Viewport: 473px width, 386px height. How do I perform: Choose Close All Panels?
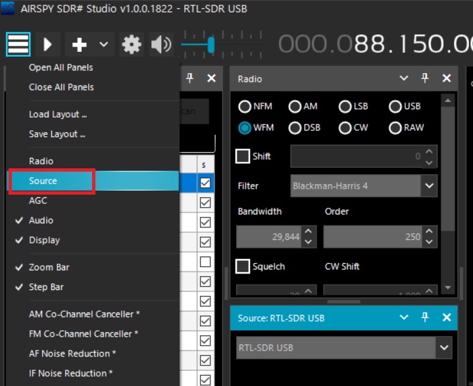(61, 87)
